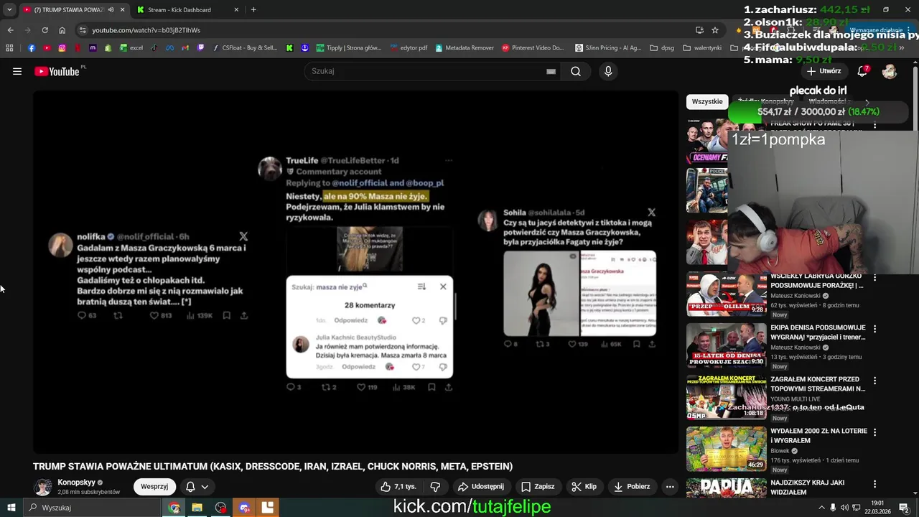Open the browser apps grid icon
The image size is (919, 517).
(x=9, y=48)
